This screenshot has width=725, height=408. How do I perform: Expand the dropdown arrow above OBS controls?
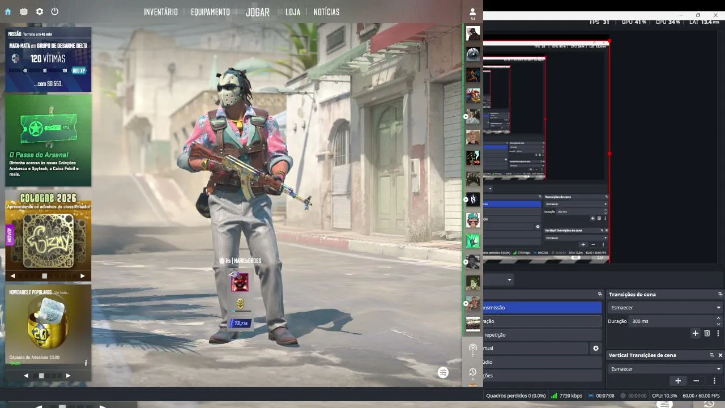[510, 280]
